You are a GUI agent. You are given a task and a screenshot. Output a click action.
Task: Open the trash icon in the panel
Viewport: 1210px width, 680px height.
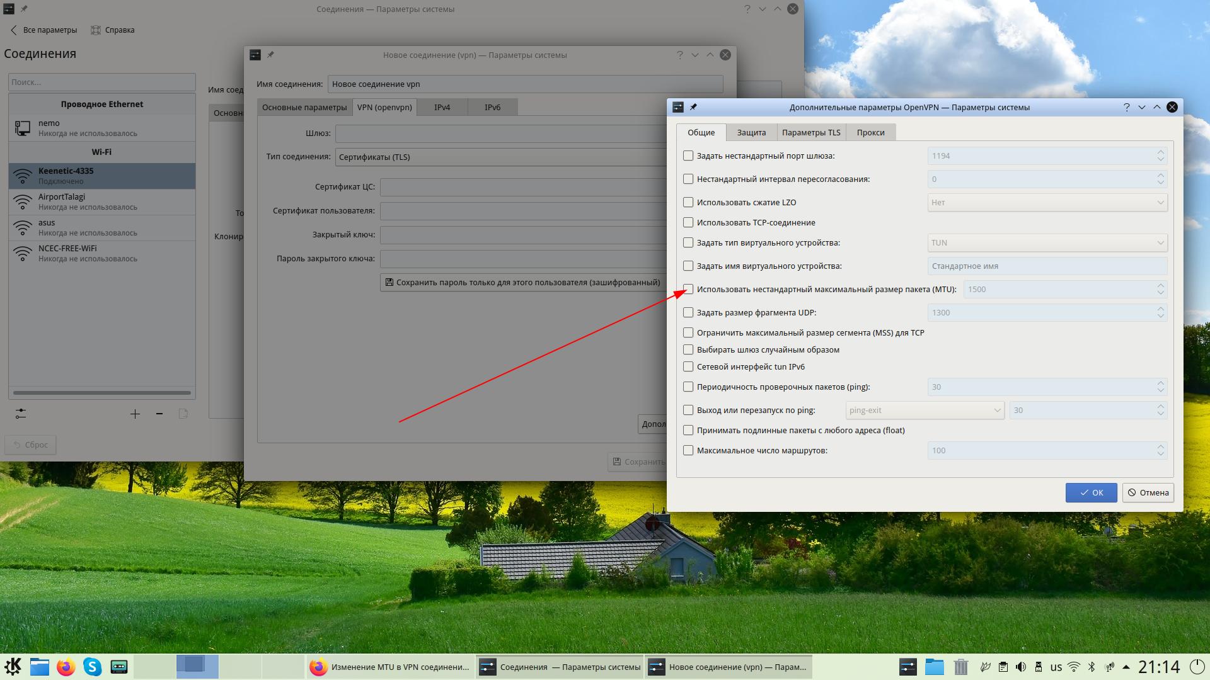(x=960, y=667)
